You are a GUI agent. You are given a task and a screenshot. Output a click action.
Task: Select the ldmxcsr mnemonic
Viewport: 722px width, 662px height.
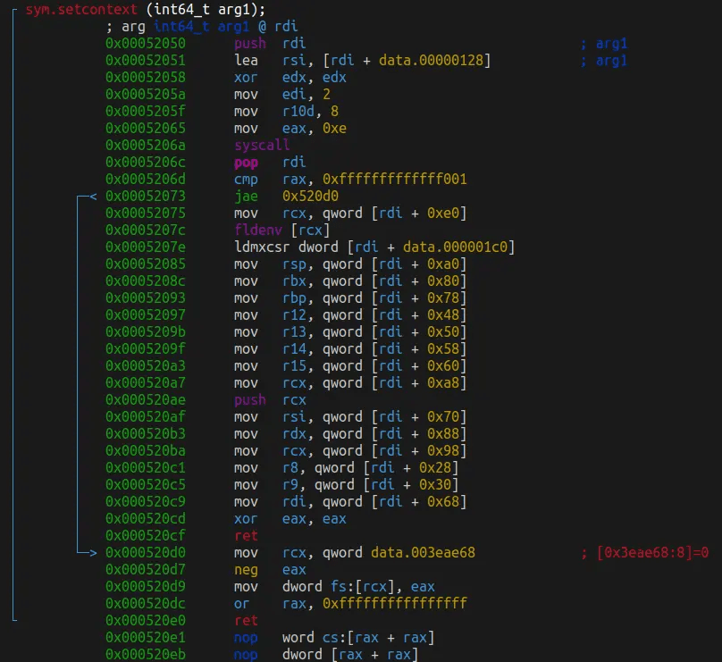258,247
